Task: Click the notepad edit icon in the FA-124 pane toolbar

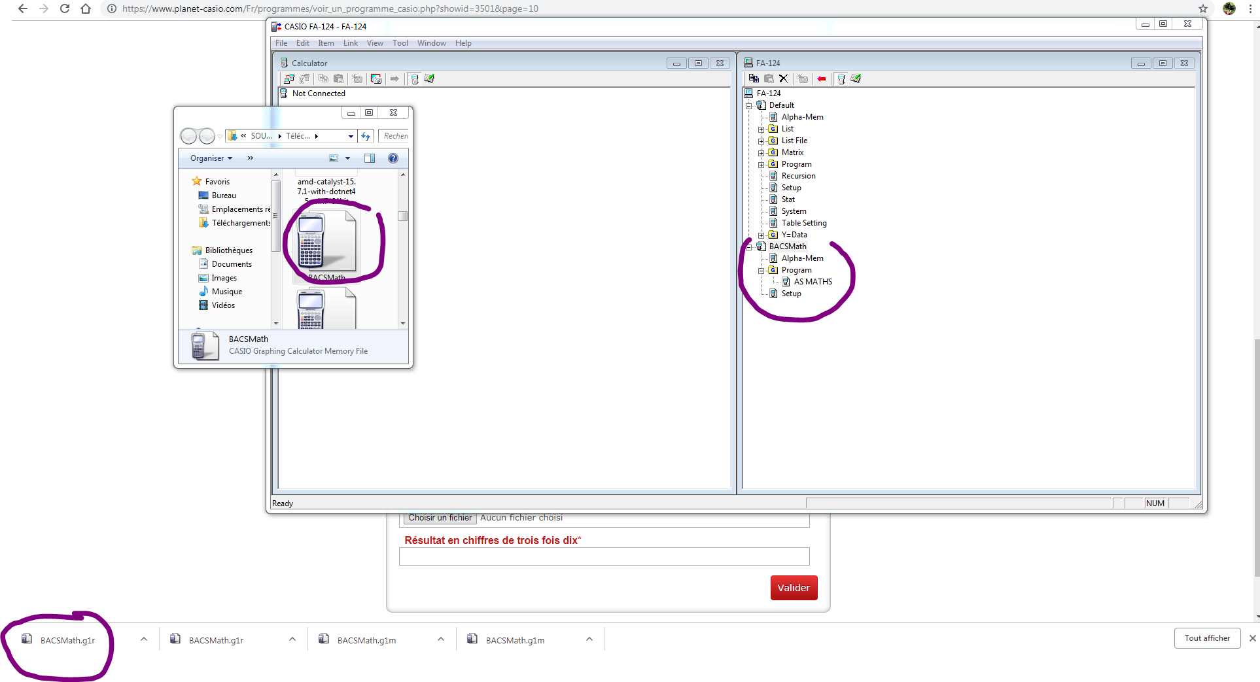Action: click(856, 78)
